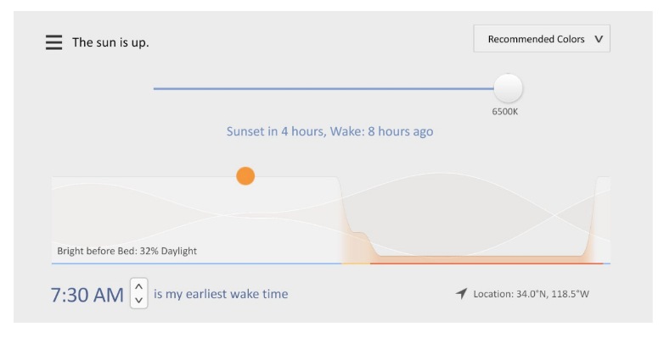Decrease wake time with down arrow
Screen dimensions: 664x338
[x=139, y=301]
